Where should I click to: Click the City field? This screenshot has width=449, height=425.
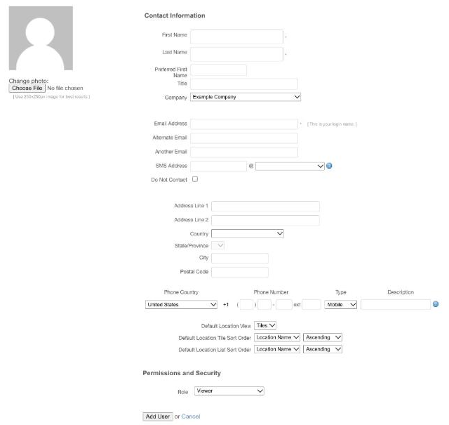[240, 258]
